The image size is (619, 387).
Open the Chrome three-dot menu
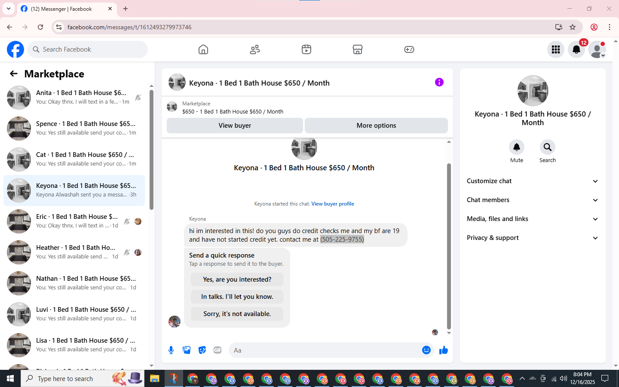(610, 27)
